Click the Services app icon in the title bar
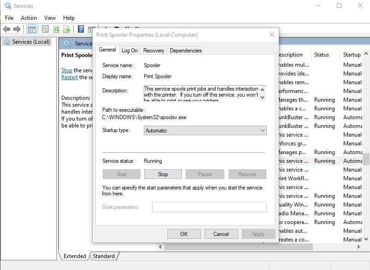Screen dimensions: 370x270 point(7,6)
